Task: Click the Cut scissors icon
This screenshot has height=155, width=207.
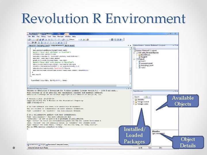Action: click(x=46, y=40)
